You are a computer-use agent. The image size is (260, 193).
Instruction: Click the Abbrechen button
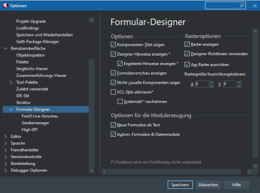tap(208, 185)
